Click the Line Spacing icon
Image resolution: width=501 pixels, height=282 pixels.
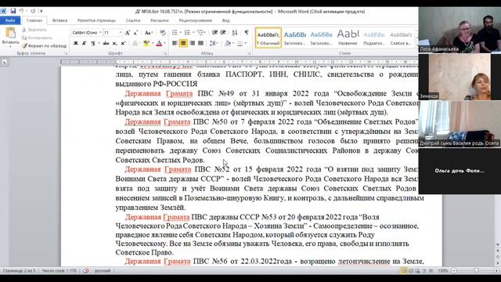tap(213, 43)
